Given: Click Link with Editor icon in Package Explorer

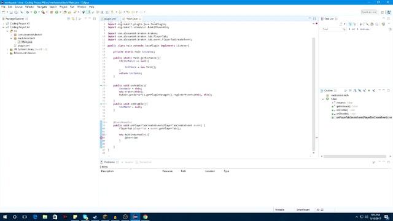Looking at the screenshot, I should click(x=73, y=19).
